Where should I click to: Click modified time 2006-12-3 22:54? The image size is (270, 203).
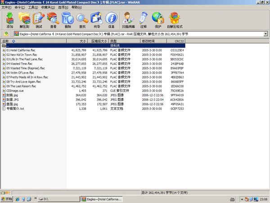[x=153, y=100]
